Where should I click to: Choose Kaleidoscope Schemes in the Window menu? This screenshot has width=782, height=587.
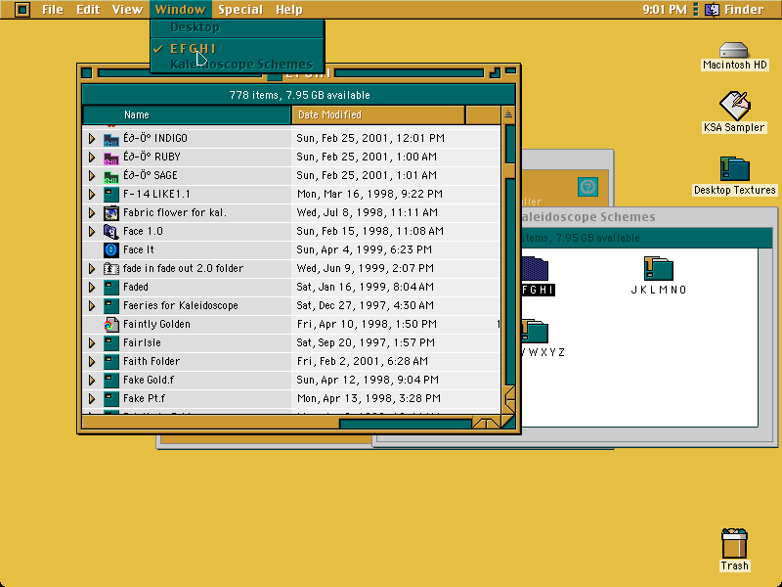click(238, 65)
